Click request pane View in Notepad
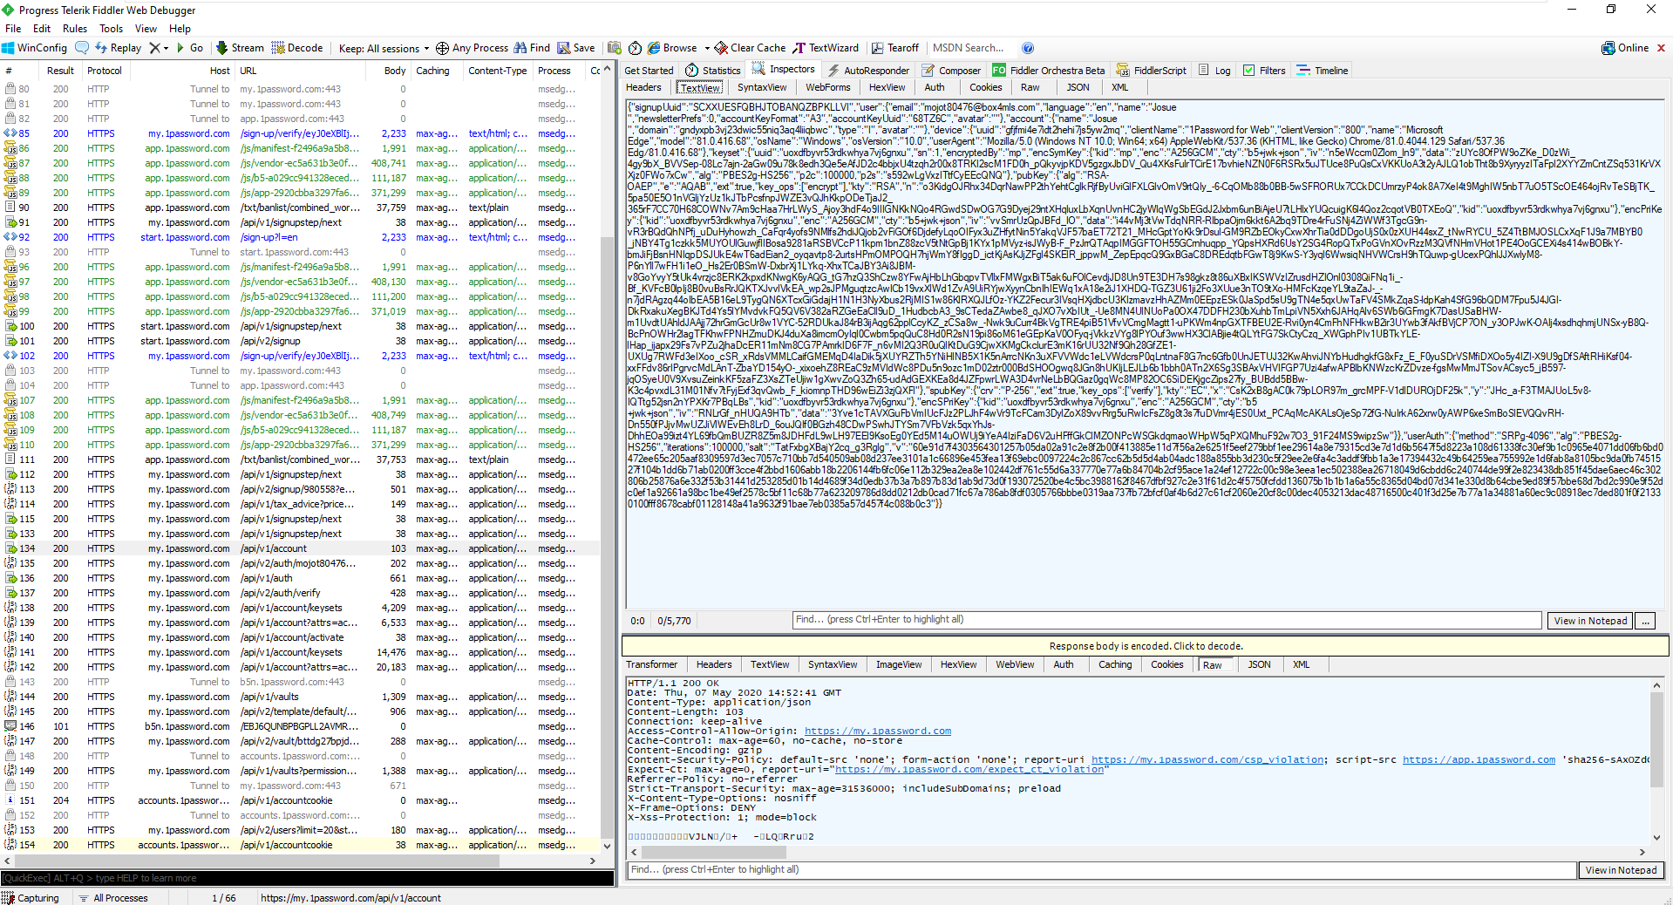This screenshot has height=905, width=1673. point(1590,621)
